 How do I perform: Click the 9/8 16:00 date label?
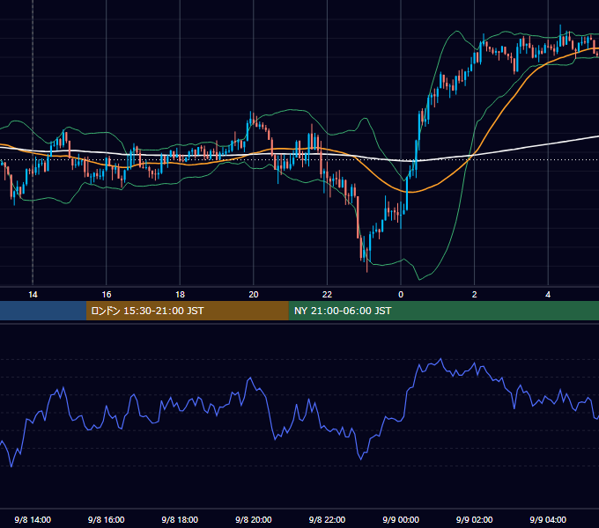click(107, 519)
